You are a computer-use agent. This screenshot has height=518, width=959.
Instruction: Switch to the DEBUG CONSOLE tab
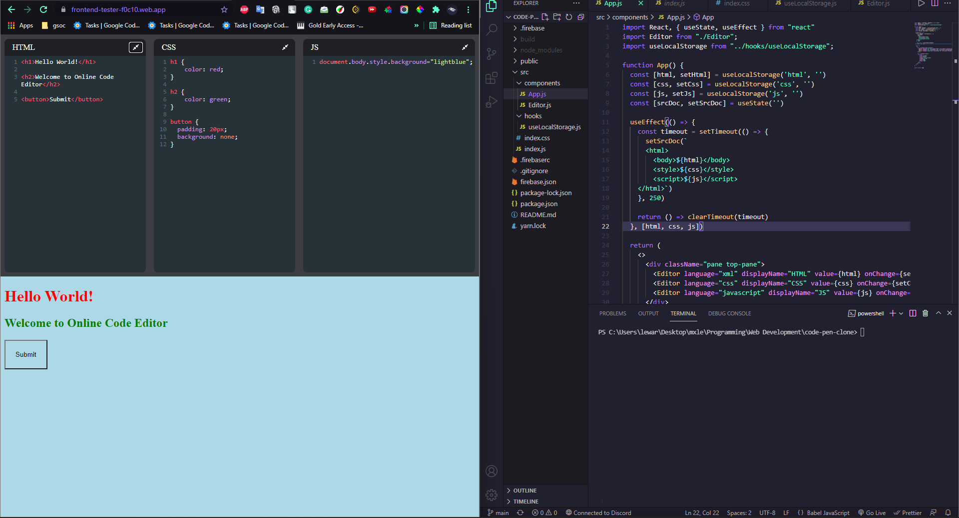pos(729,313)
